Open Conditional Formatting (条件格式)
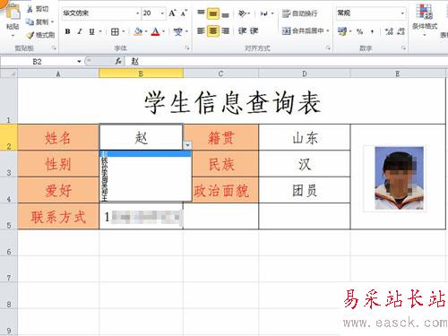The image size is (448, 336). pos(425,20)
